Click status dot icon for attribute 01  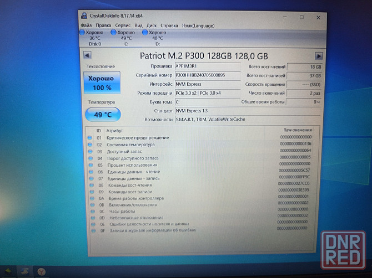click(x=90, y=138)
